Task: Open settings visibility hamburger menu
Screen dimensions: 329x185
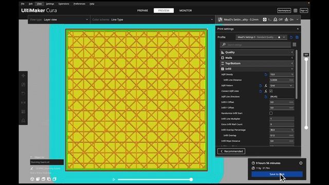Action: (295, 45)
